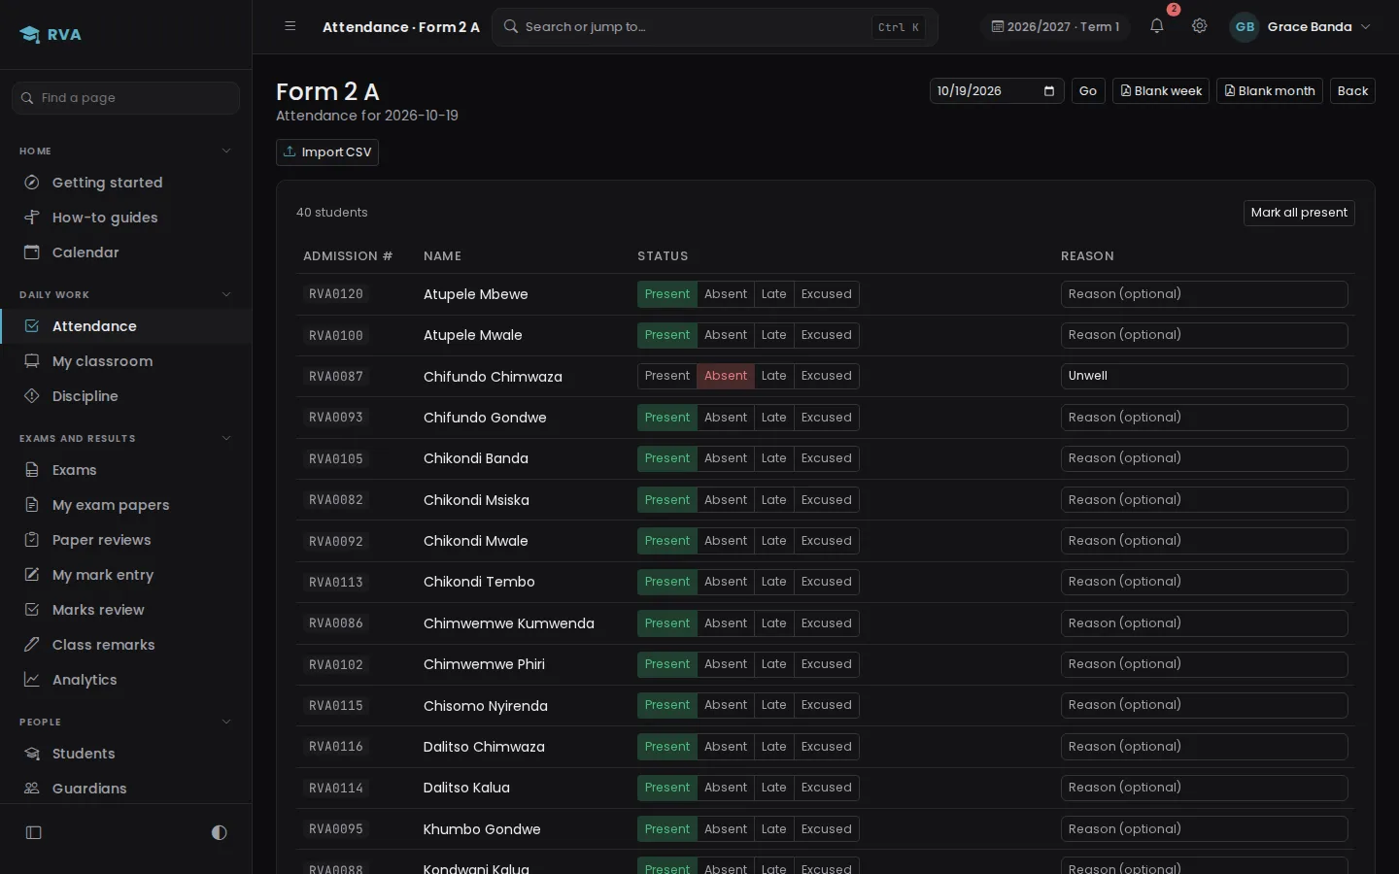The image size is (1399, 874).
Task: Open settings gear icon in top bar
Action: [x=1200, y=26]
